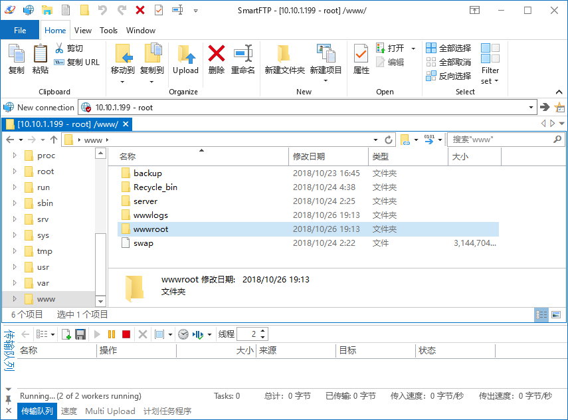Open the 打开 dropdown arrow
The image size is (568, 420).
(x=413, y=49)
